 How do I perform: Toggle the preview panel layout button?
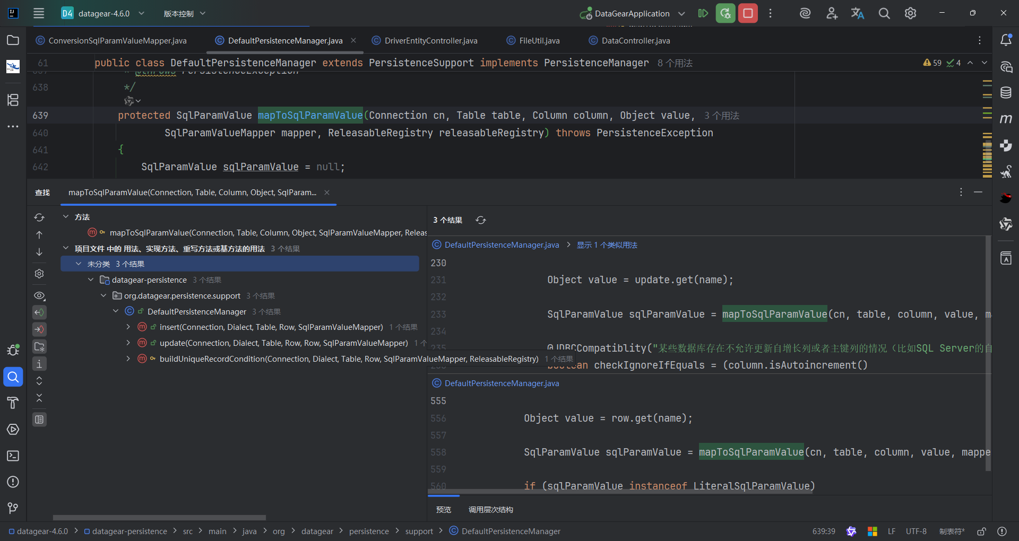coord(39,420)
